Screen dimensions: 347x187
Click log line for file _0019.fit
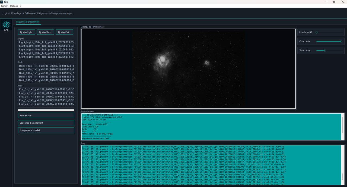coord(183,182)
